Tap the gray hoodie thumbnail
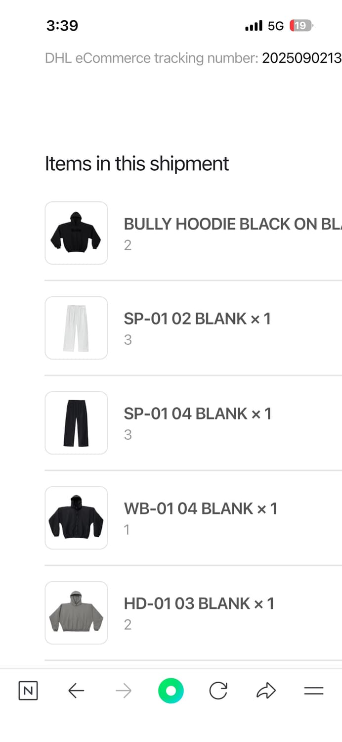Image resolution: width=342 pixels, height=742 pixels. click(76, 612)
